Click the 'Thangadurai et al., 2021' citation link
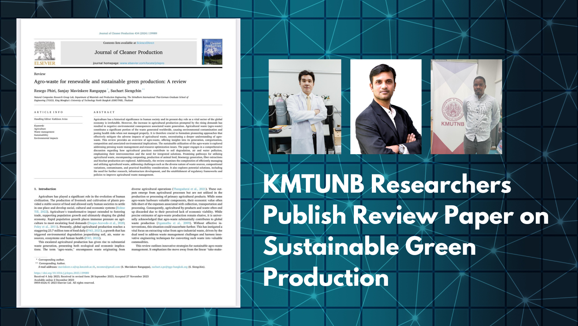Viewport: 578px width, 326px height. click(x=189, y=189)
